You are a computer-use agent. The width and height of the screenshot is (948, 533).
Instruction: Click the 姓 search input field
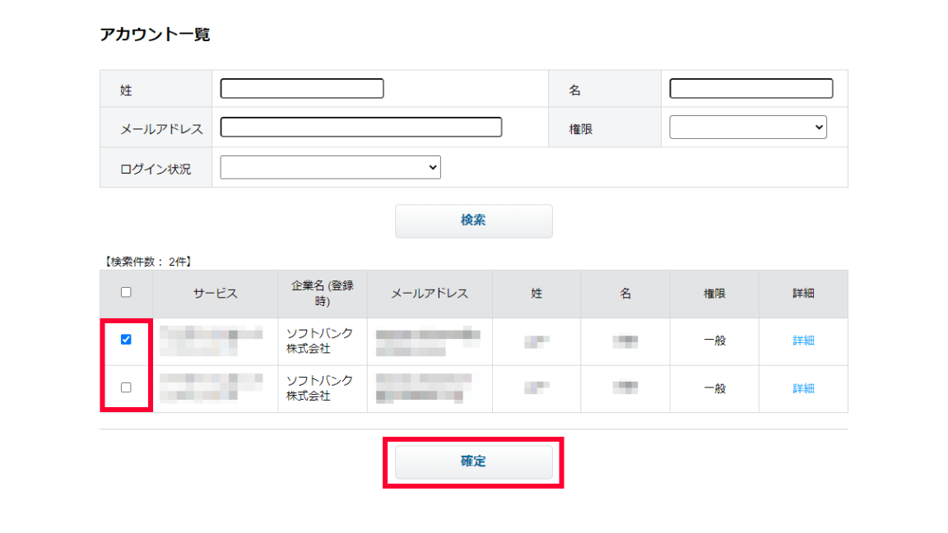tap(302, 89)
